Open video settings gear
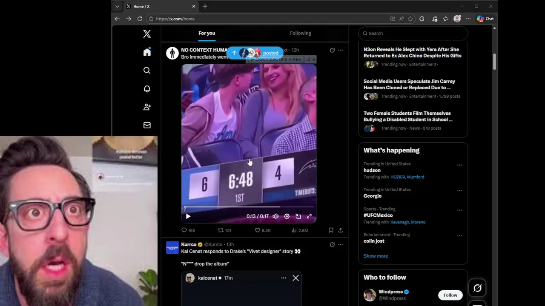The image size is (545, 306). pyautogui.click(x=287, y=216)
